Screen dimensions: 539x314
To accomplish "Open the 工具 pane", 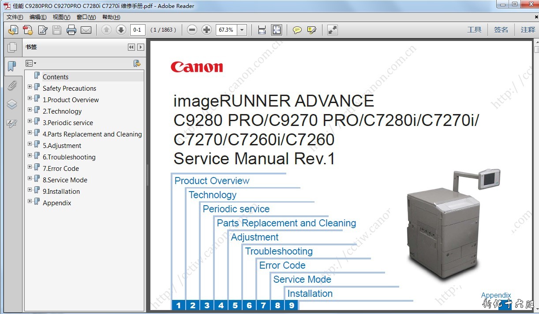I will click(x=474, y=30).
